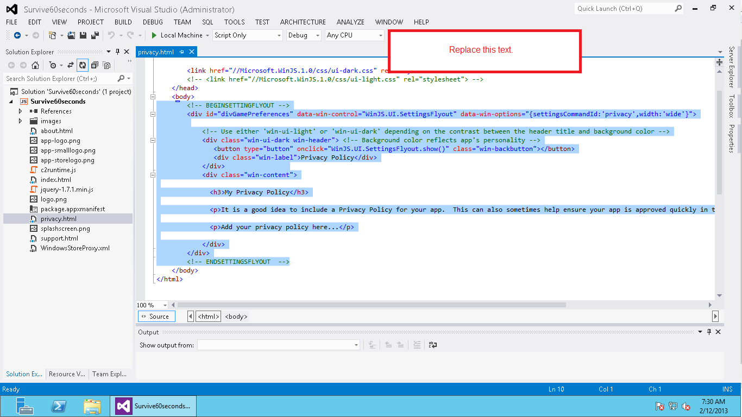
Task: Open the Show output from dropdown
Action: click(x=356, y=345)
